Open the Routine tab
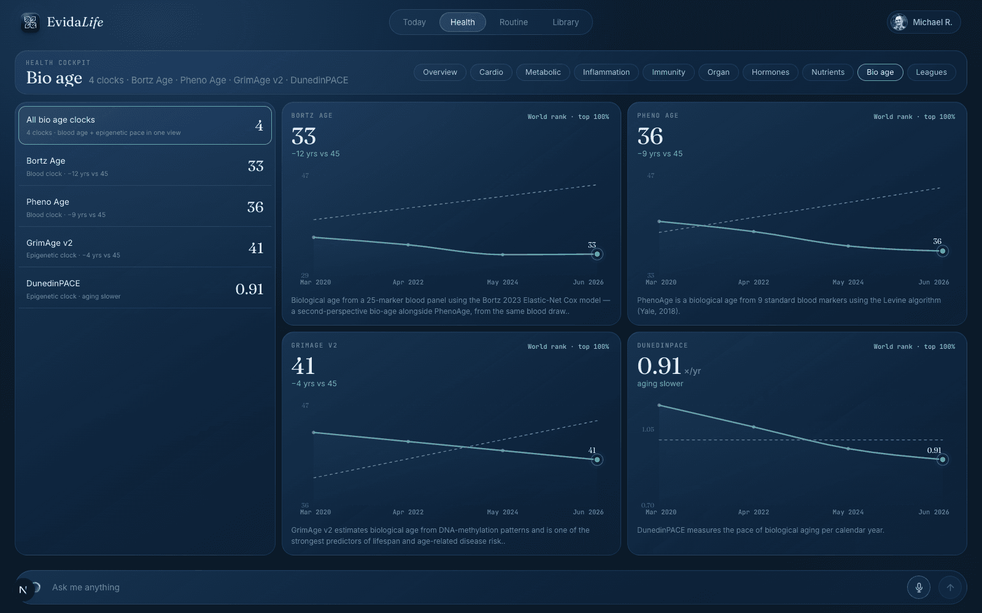 [514, 22]
